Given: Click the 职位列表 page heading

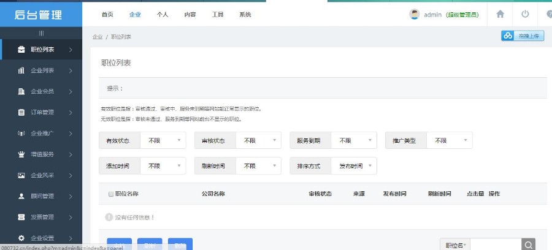Looking at the screenshot, I should (116, 63).
